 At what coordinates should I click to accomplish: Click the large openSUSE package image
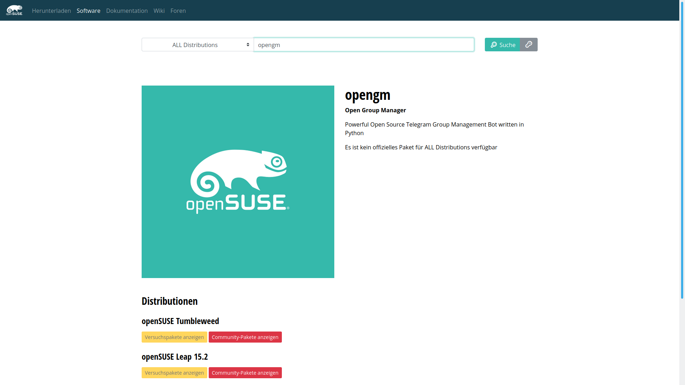click(x=238, y=182)
